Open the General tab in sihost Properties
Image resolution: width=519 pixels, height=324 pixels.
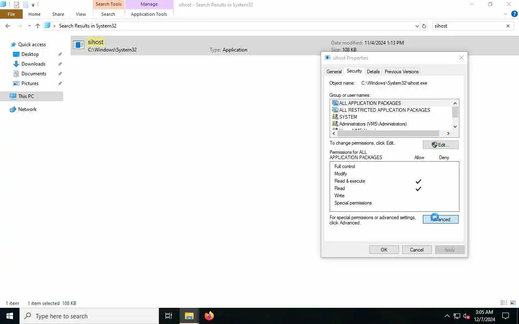tap(334, 72)
